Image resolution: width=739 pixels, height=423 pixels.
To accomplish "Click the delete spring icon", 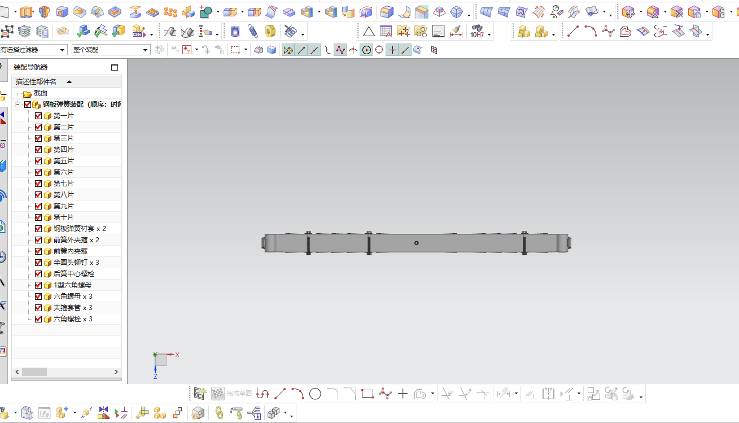I will click(290, 32).
